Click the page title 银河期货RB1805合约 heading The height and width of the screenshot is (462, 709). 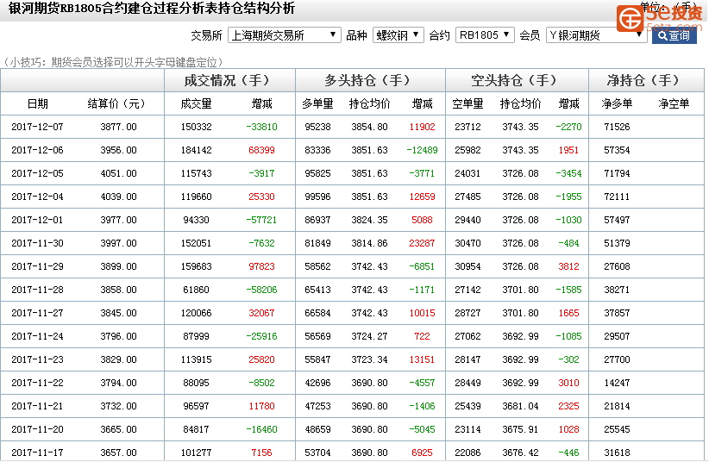[x=152, y=8]
